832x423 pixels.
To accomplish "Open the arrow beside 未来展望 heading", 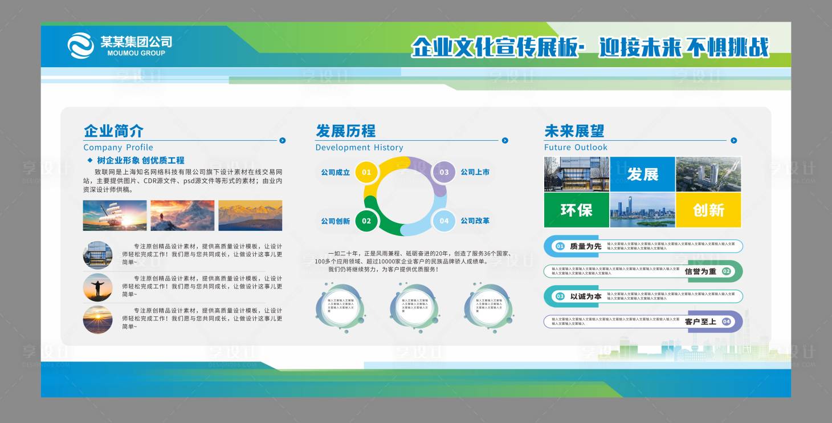I will coord(735,139).
